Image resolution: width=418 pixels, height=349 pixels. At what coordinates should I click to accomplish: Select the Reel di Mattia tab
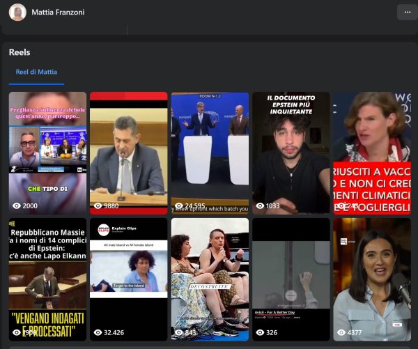click(36, 72)
